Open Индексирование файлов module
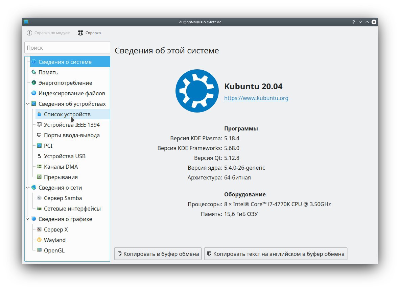 point(70,93)
